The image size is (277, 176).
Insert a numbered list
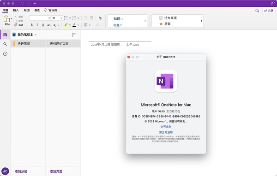(x=74, y=18)
